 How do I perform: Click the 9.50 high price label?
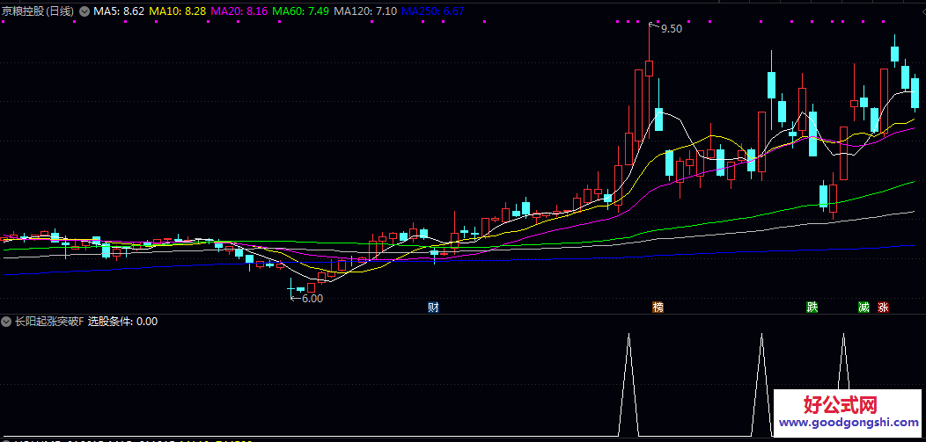pyautogui.click(x=672, y=28)
